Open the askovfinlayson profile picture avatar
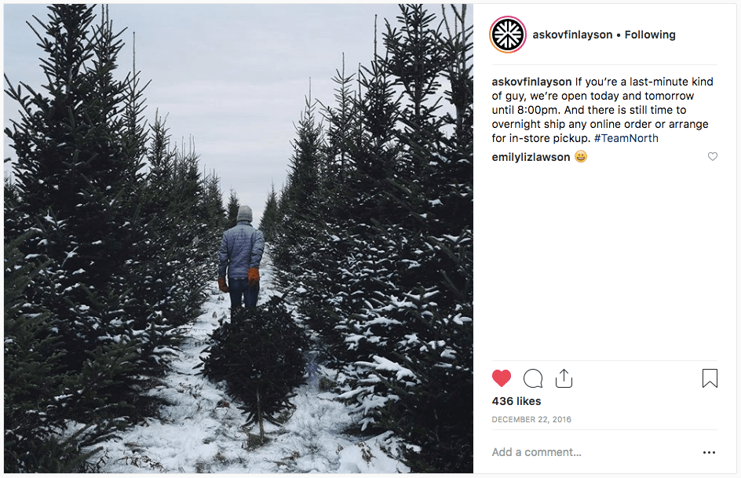This screenshot has width=741, height=478. (507, 35)
